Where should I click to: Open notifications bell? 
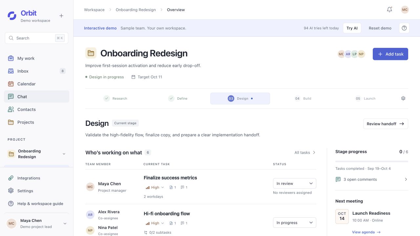(x=389, y=10)
